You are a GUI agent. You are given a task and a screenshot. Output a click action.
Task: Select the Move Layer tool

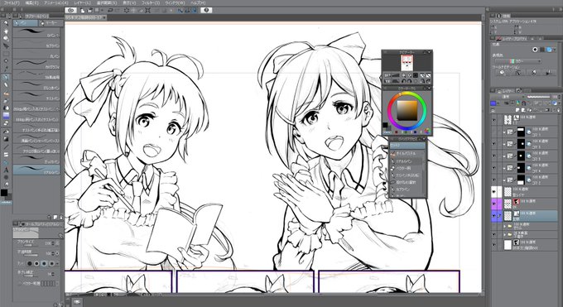tap(6, 46)
